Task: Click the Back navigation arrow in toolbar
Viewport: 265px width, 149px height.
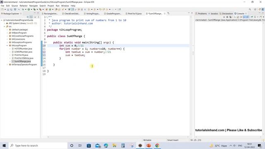Action: coord(107,10)
